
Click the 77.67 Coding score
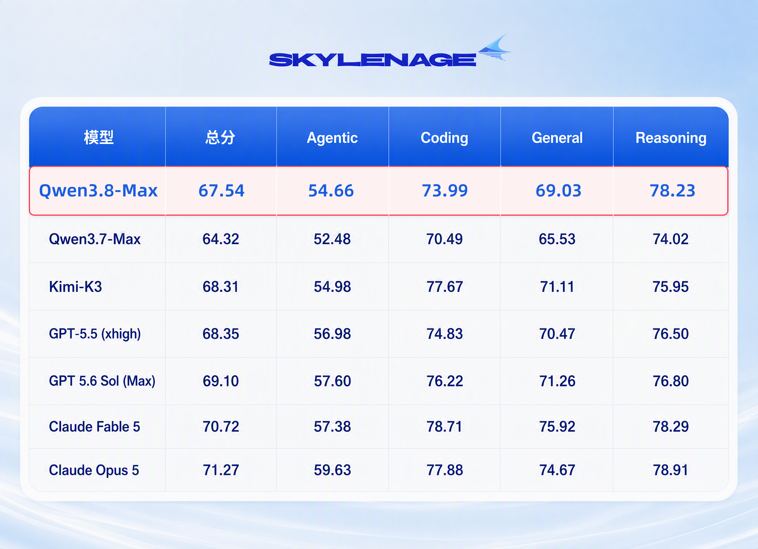pyautogui.click(x=445, y=287)
